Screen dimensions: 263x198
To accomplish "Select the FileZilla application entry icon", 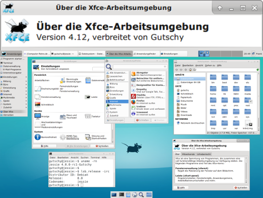I will pyautogui.click(x=133, y=96).
